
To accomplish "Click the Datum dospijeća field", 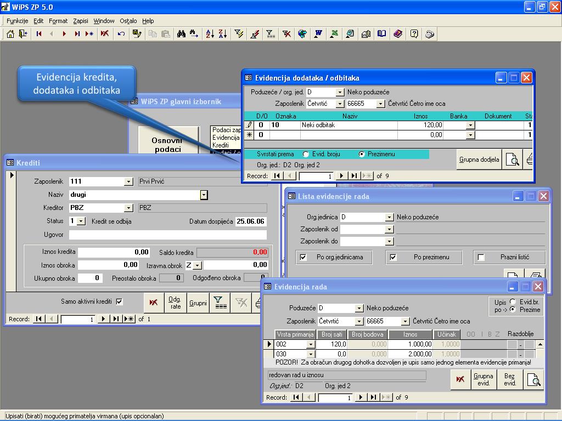I will (x=251, y=221).
